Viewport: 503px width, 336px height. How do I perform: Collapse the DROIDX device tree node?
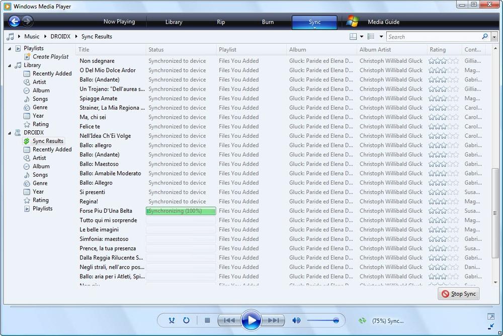(x=10, y=133)
